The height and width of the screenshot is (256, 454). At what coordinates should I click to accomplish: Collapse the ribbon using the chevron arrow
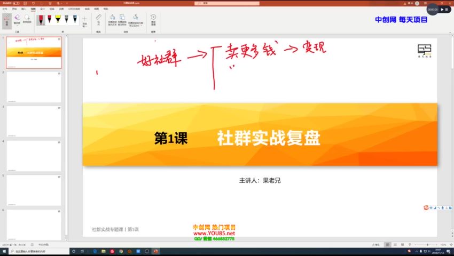(x=450, y=33)
